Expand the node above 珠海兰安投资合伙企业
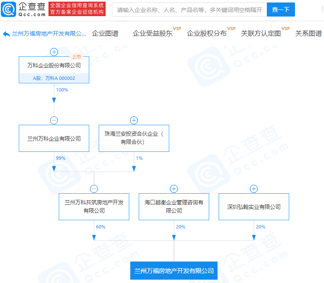The height and width of the screenshot is (283, 324). pos(134,120)
